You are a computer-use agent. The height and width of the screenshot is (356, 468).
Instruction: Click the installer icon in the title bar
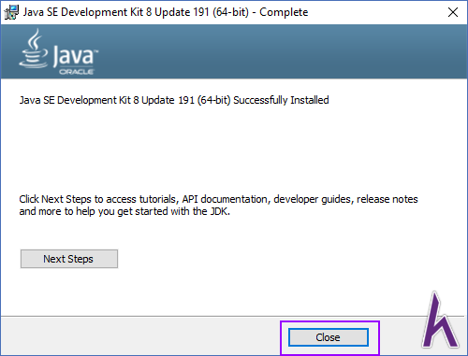[11, 12]
